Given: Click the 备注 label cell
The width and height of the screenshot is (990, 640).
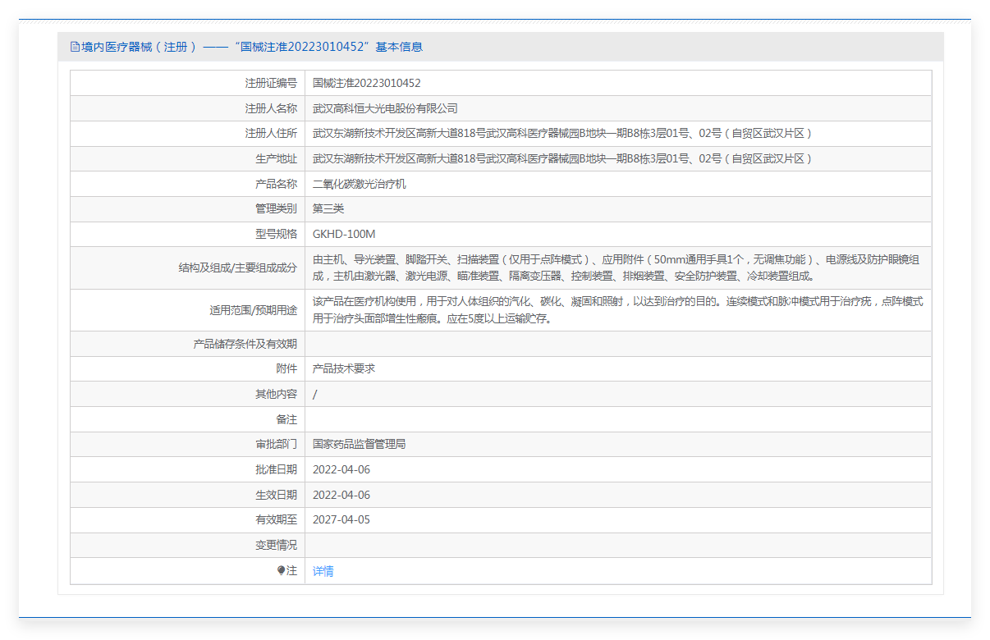Looking at the screenshot, I should pyautogui.click(x=188, y=419).
